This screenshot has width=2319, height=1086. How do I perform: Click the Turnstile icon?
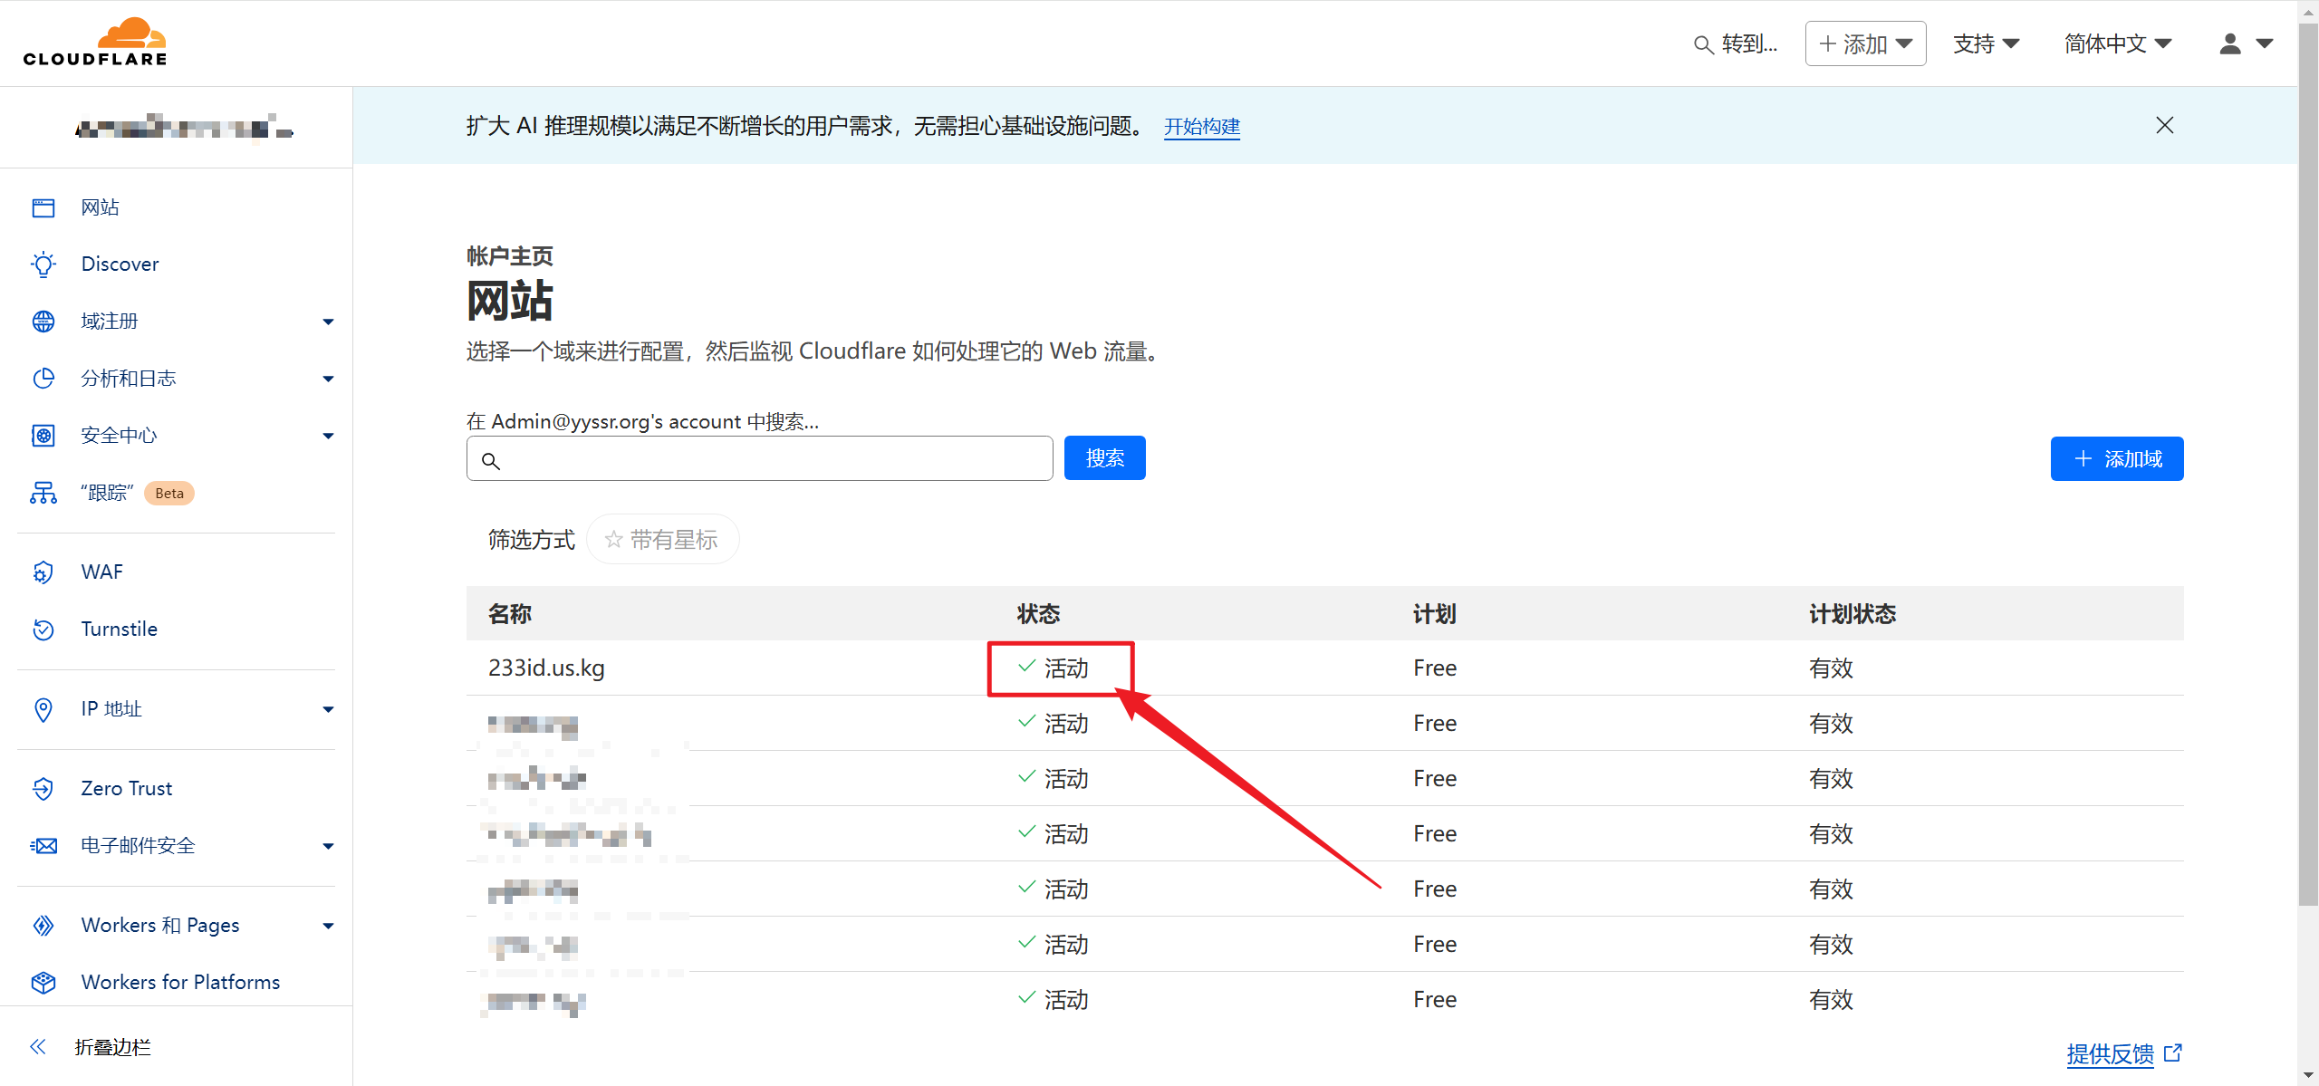[43, 629]
